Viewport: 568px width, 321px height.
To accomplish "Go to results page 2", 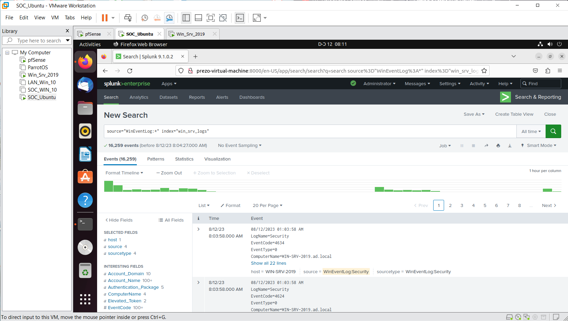I will 450,206.
